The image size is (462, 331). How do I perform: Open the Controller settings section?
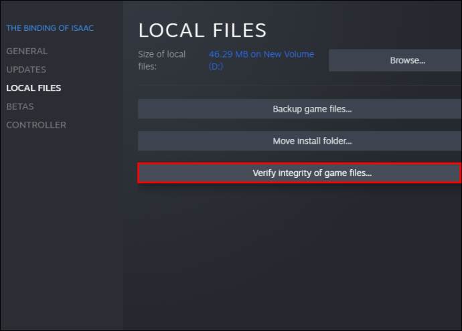(x=36, y=125)
